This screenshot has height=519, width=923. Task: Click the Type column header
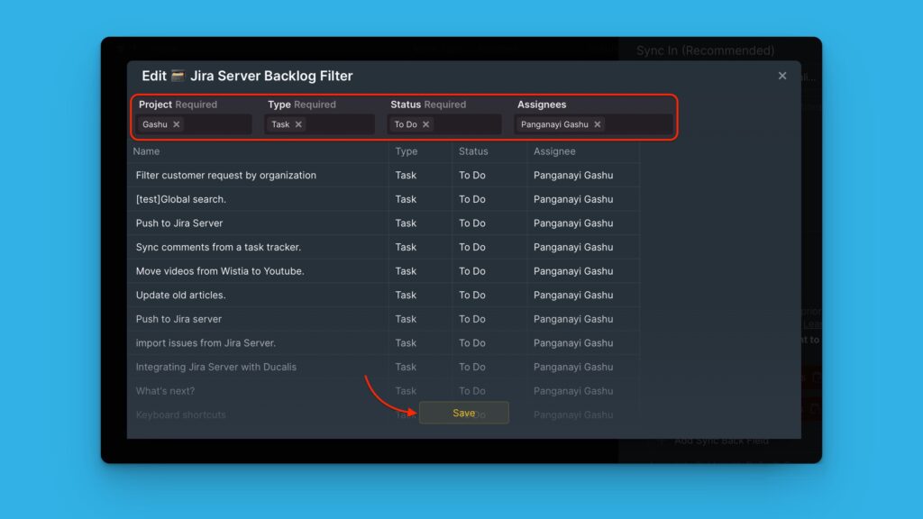click(x=407, y=151)
